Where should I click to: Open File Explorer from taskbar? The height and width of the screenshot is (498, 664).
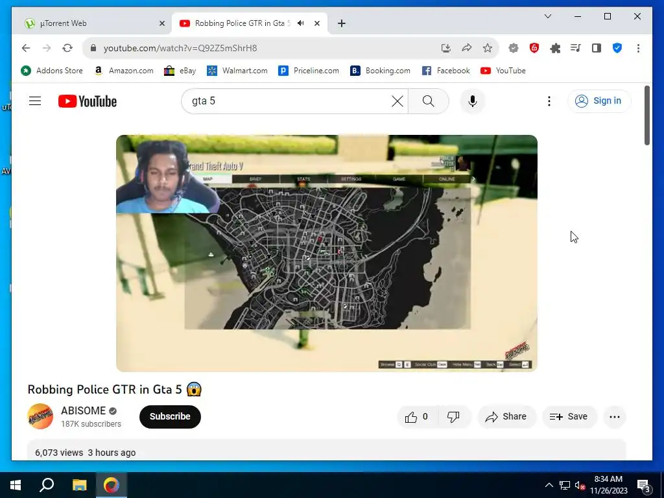(x=79, y=485)
